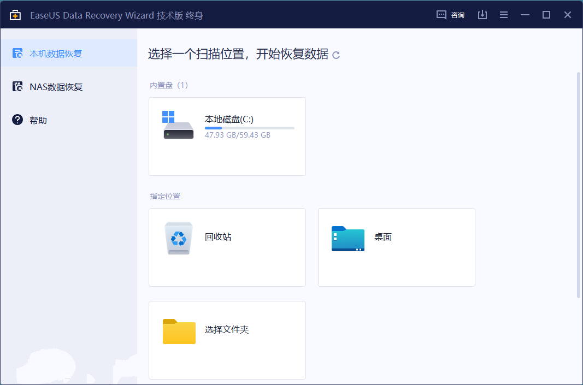Click the local disk C drive icon
Image resolution: width=583 pixels, height=385 pixels.
pos(178,126)
